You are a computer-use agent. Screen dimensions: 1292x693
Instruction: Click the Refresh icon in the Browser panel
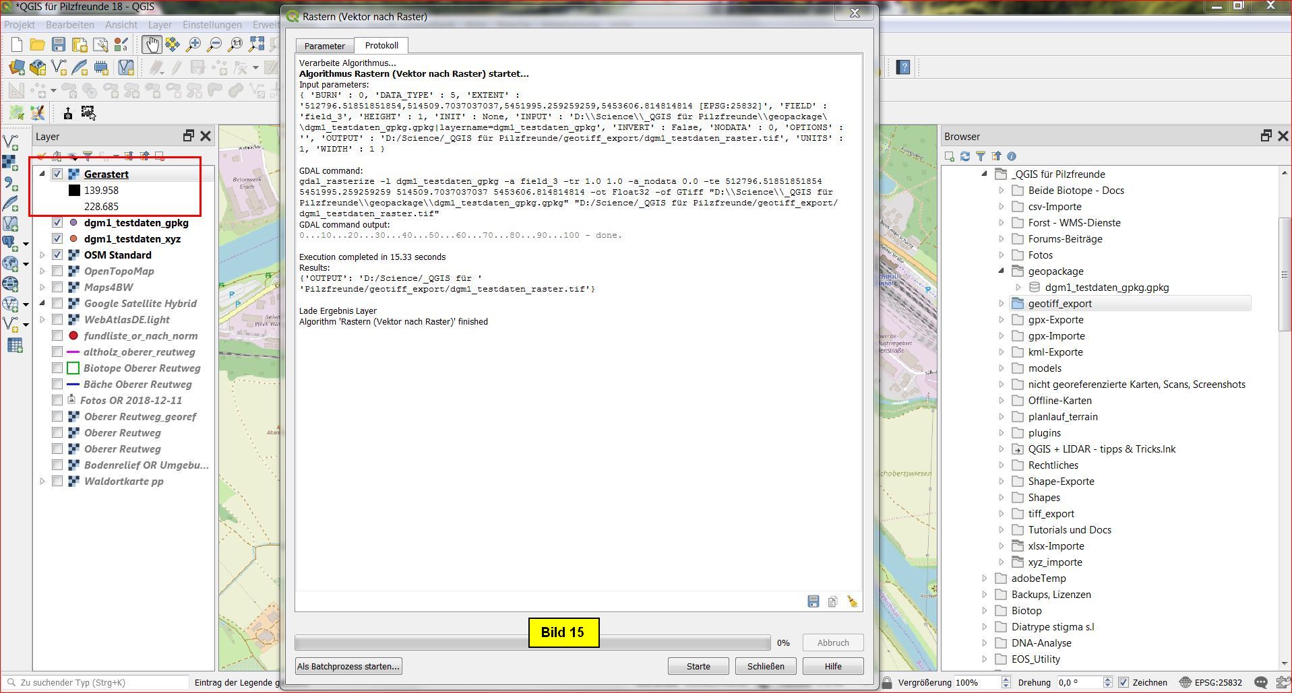[x=965, y=156]
